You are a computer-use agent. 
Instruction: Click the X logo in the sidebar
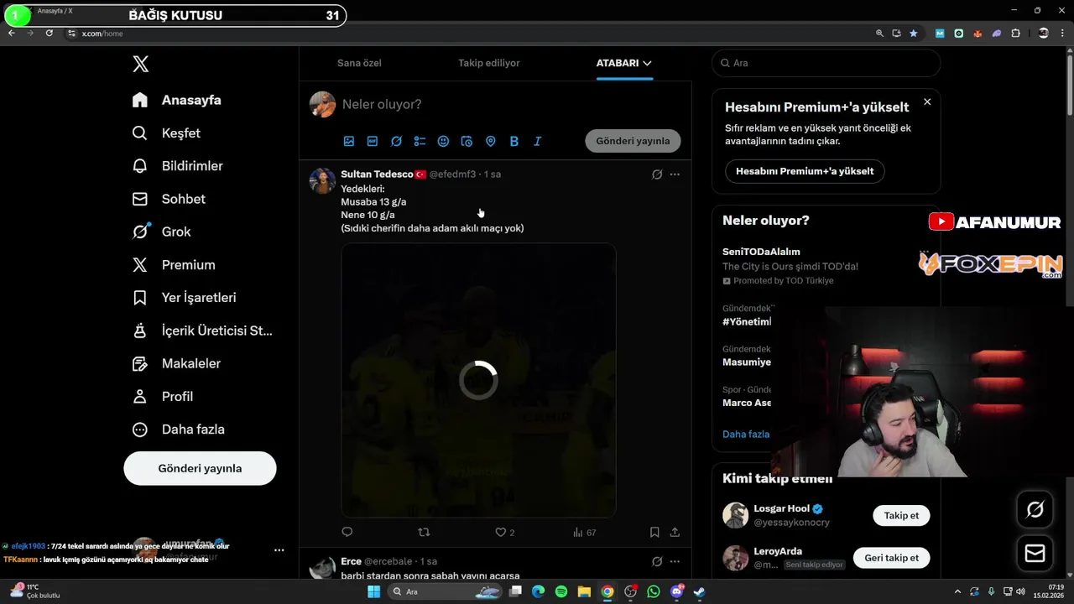click(141, 65)
